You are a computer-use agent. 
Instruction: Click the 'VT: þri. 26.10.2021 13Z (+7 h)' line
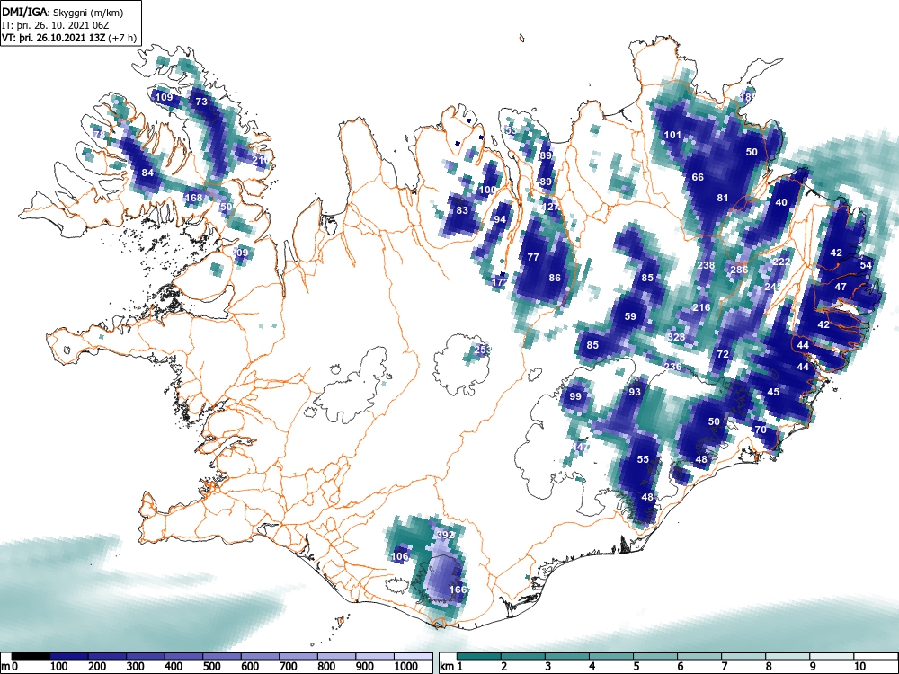[69, 38]
